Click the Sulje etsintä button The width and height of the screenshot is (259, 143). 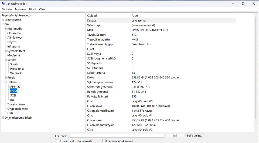click(195, 135)
